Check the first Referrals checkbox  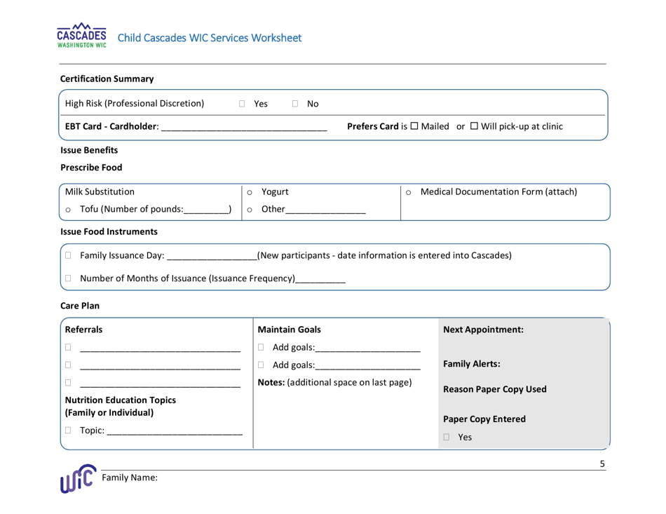(x=68, y=346)
